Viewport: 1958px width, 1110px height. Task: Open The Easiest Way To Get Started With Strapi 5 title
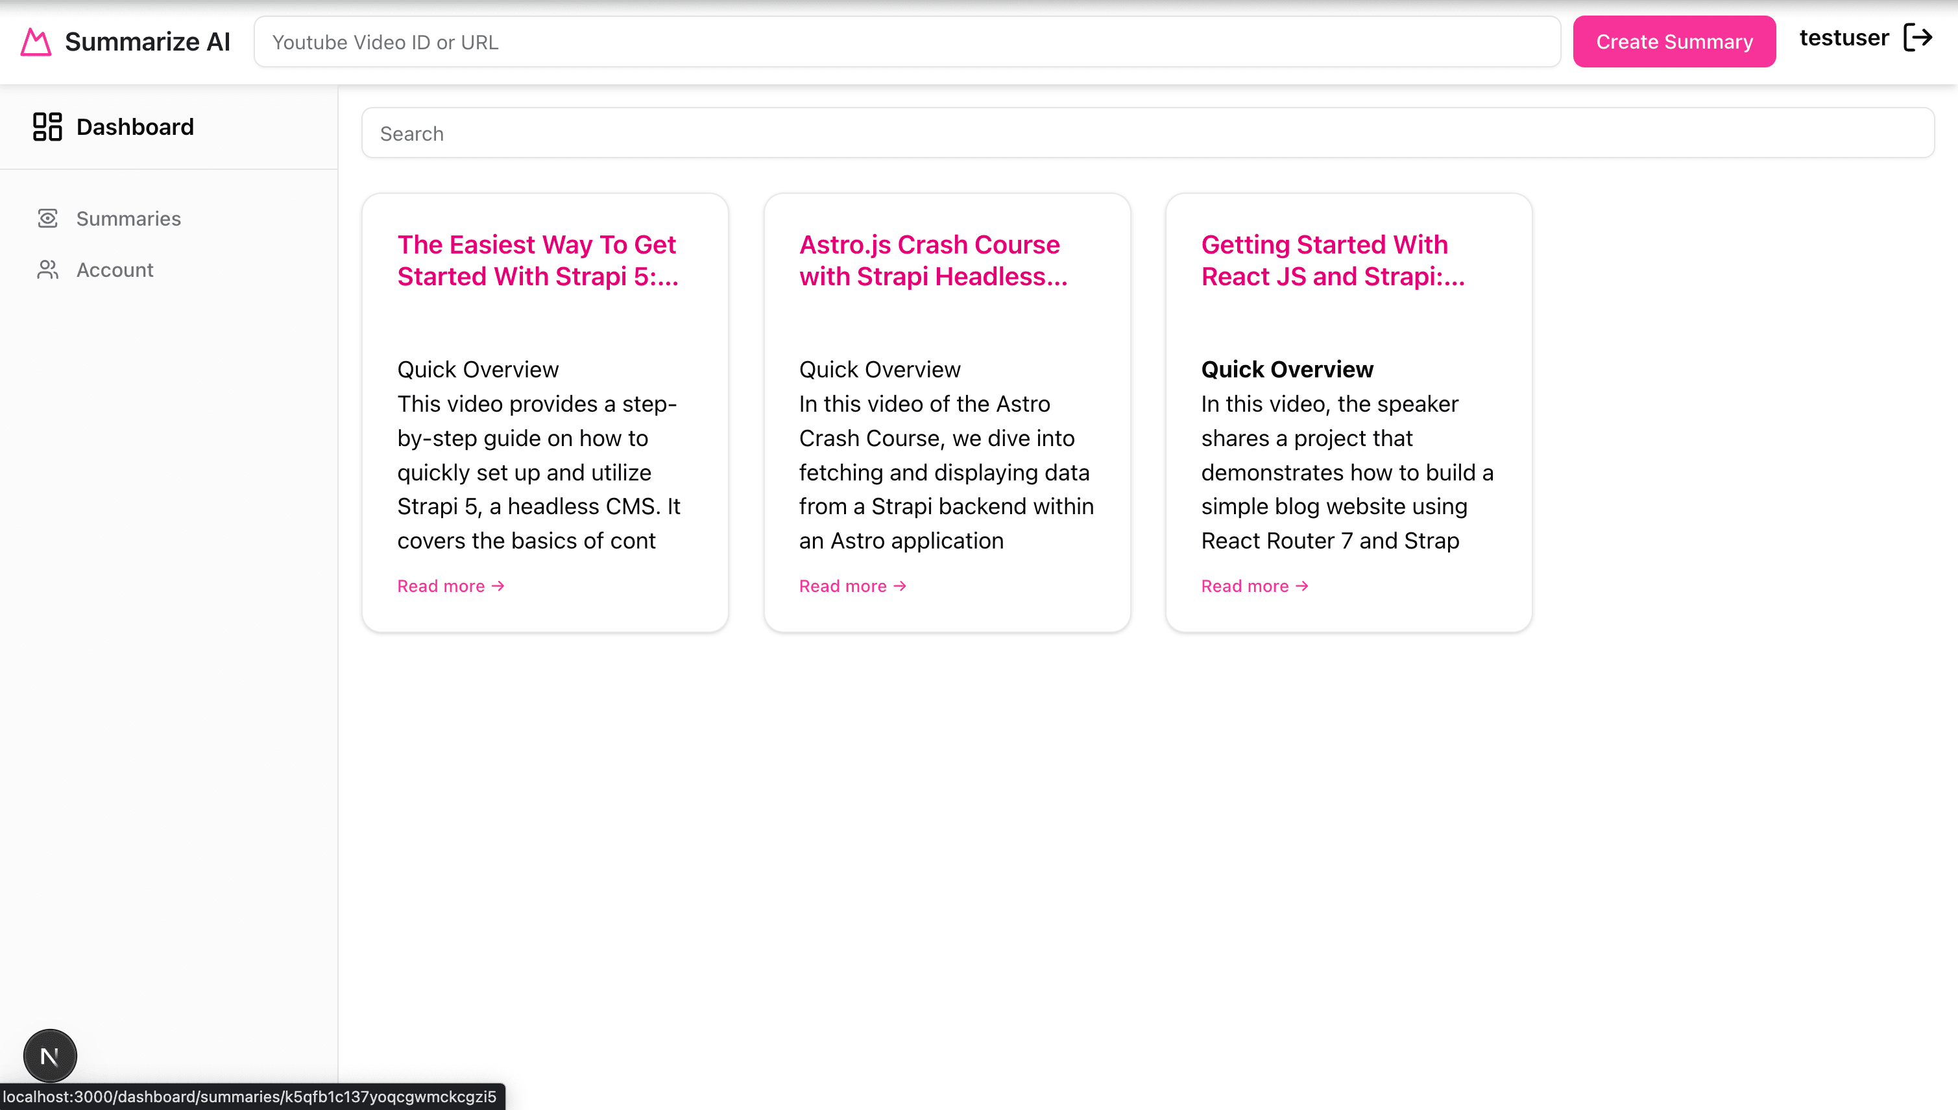538,260
